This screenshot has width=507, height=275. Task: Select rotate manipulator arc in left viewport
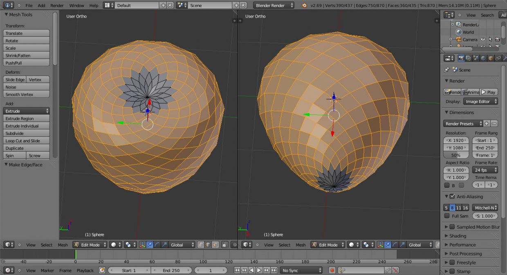tap(157, 245)
